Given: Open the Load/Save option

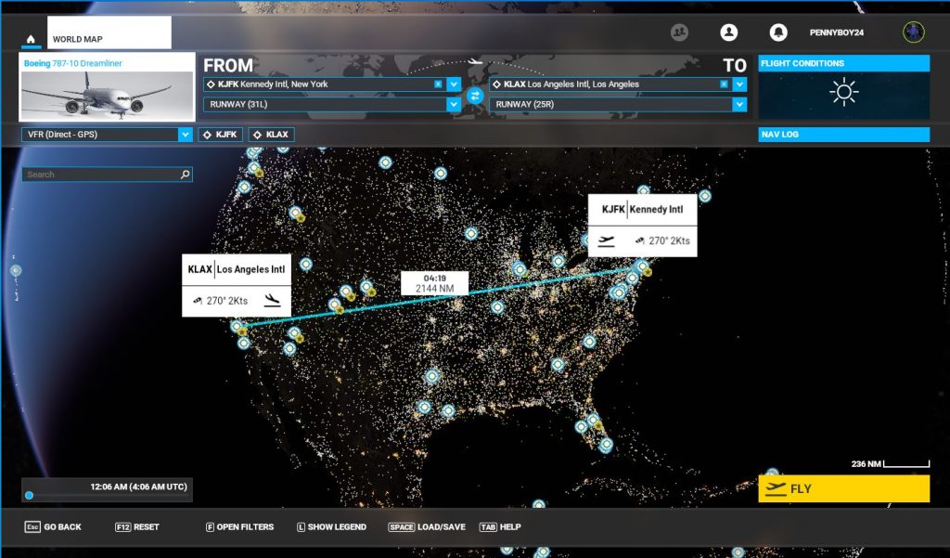Looking at the screenshot, I should click(x=427, y=527).
